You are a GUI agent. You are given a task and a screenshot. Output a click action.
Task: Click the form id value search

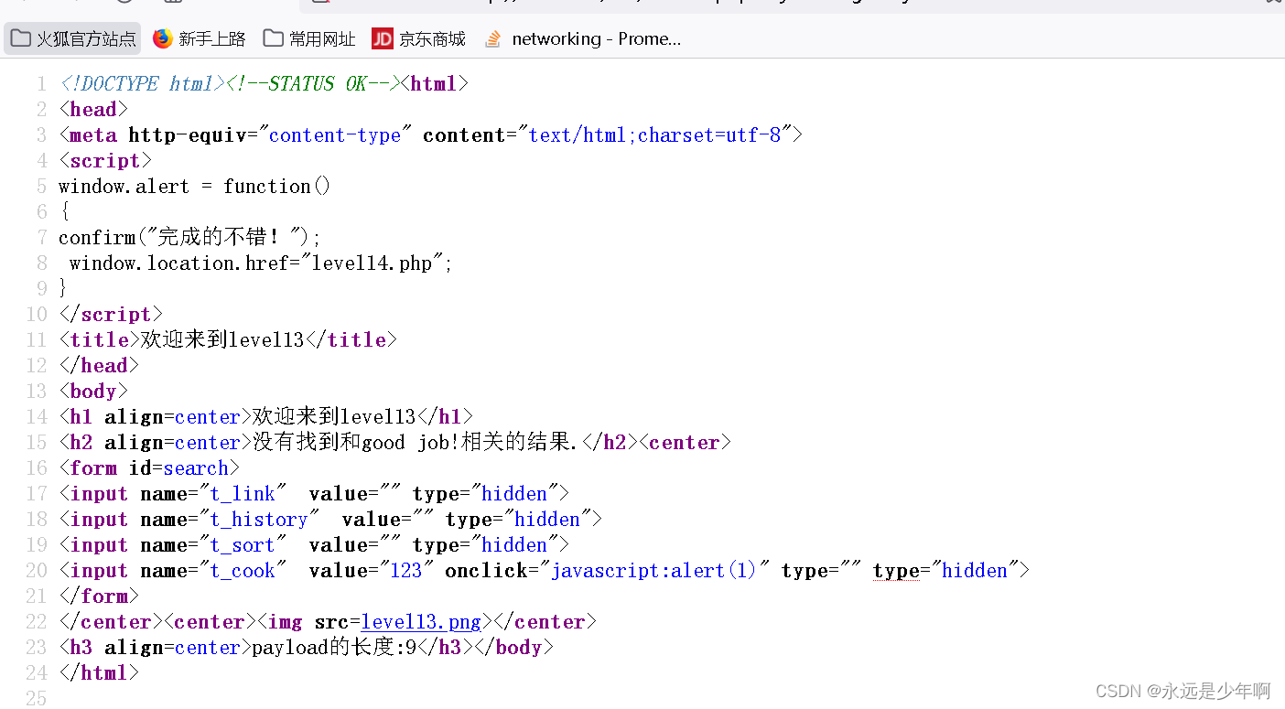197,468
